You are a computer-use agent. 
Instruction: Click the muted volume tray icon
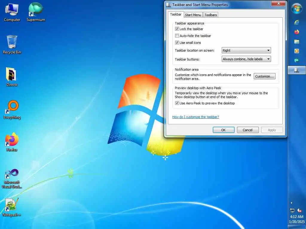pos(299,210)
